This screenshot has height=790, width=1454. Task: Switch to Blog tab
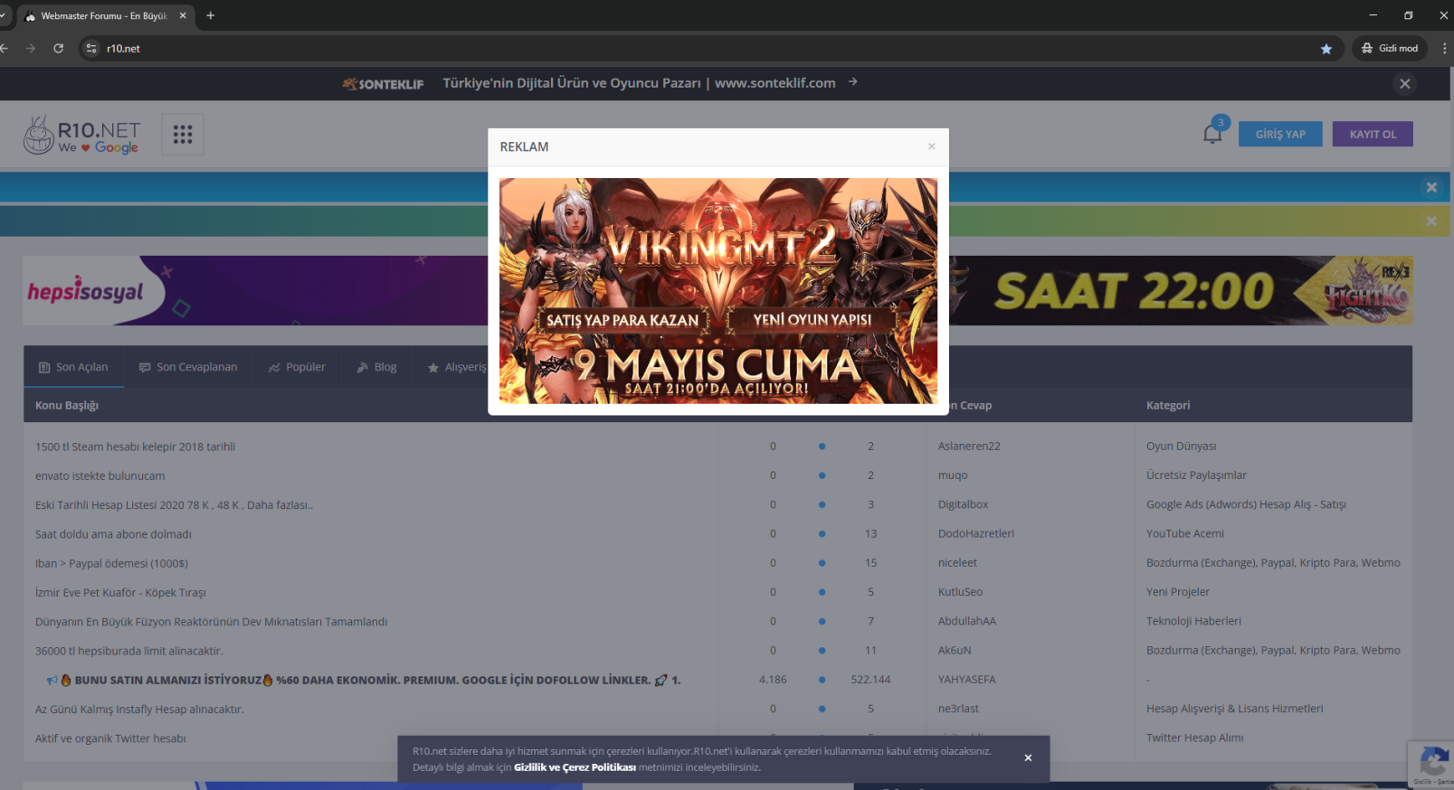pos(376,367)
